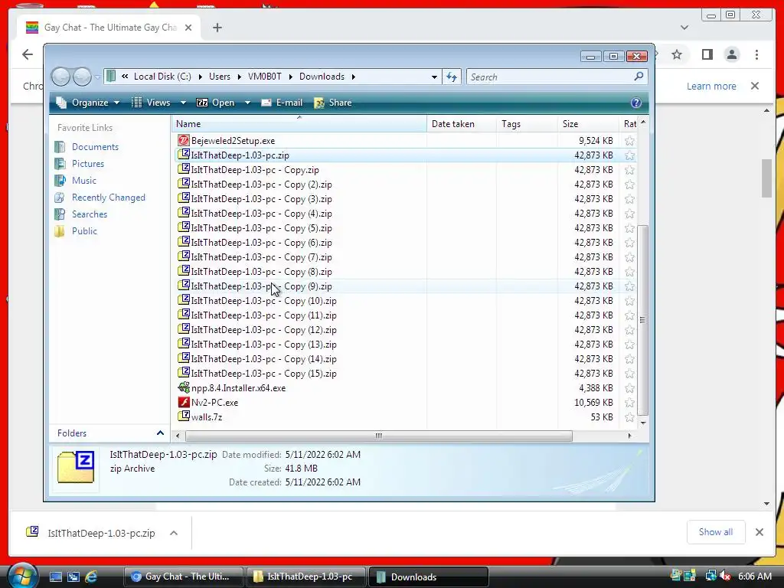Click the Explorer back arrow button
The image size is (784, 588).
[61, 77]
